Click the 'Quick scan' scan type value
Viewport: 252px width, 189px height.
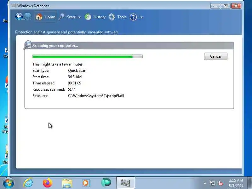[x=77, y=71]
